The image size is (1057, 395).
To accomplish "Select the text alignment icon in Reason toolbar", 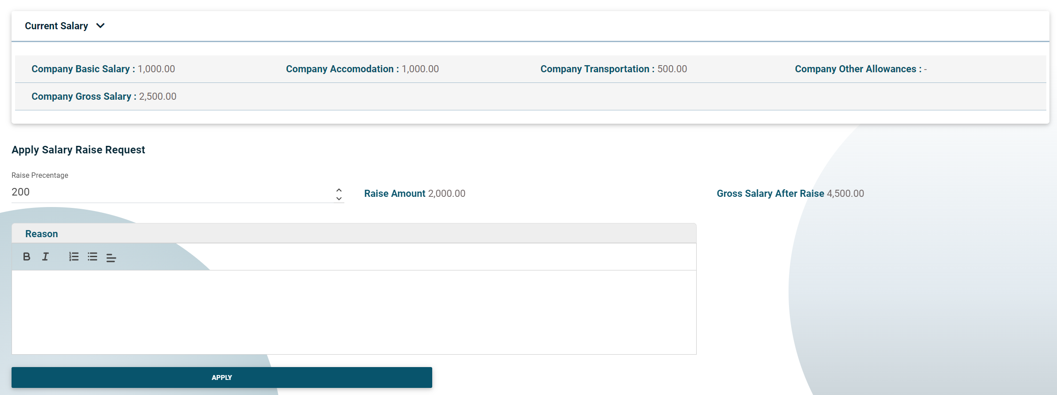I will 111,258.
